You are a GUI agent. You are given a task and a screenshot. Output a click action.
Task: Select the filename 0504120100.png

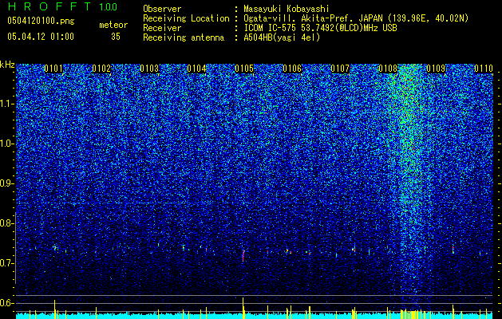tap(41, 22)
